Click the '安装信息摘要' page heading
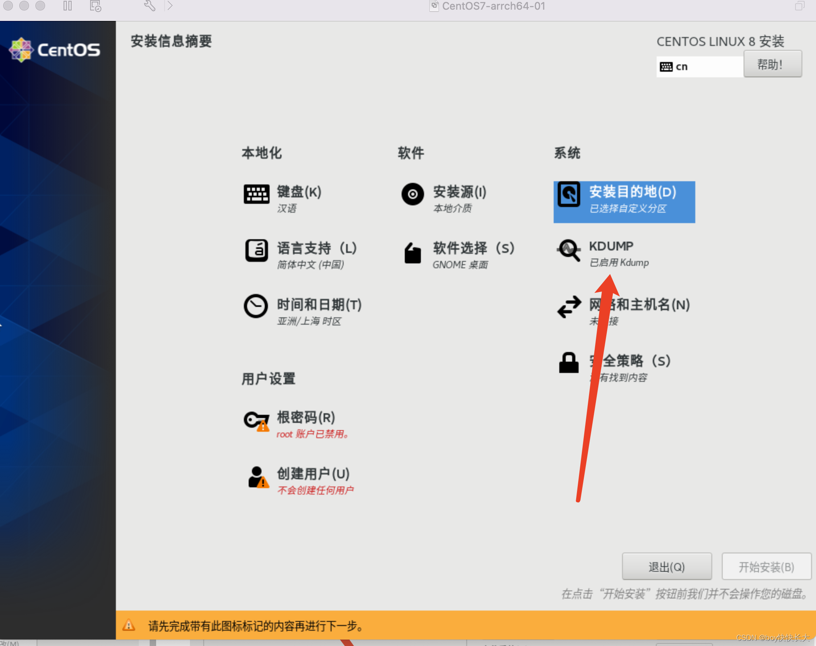This screenshot has width=816, height=646. (171, 41)
